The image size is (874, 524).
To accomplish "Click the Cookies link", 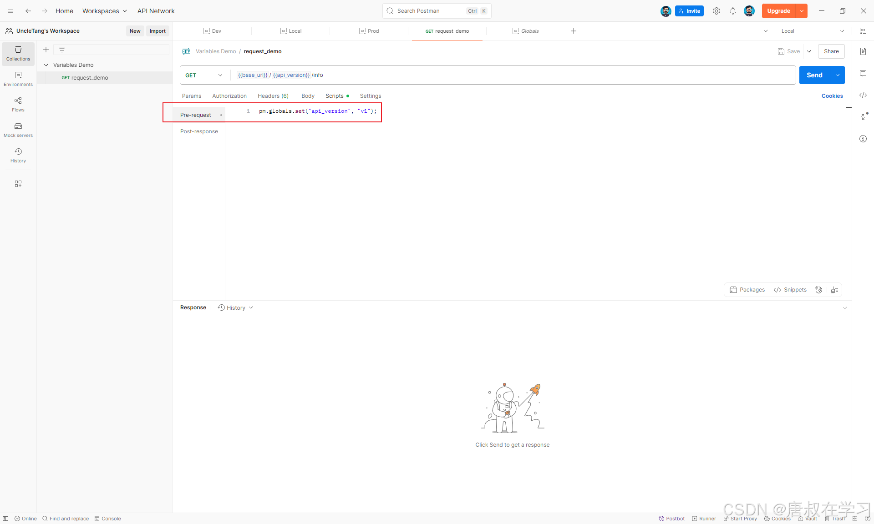I will (832, 96).
